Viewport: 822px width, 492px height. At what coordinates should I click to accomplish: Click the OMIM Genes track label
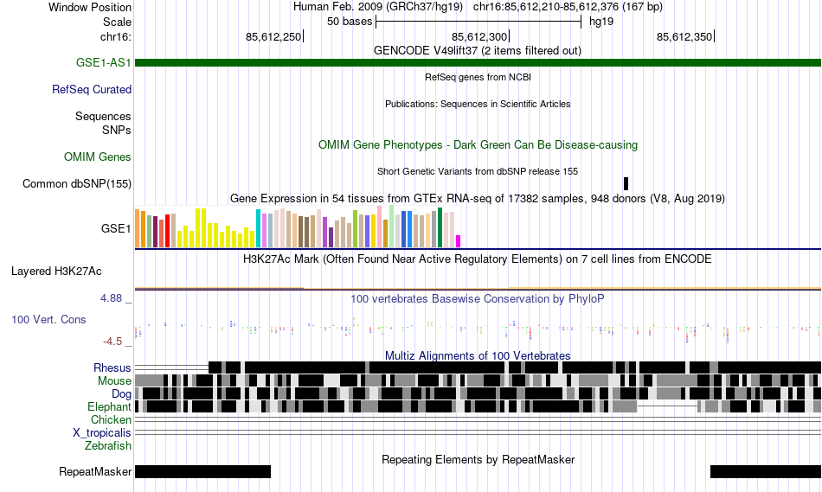coord(98,157)
